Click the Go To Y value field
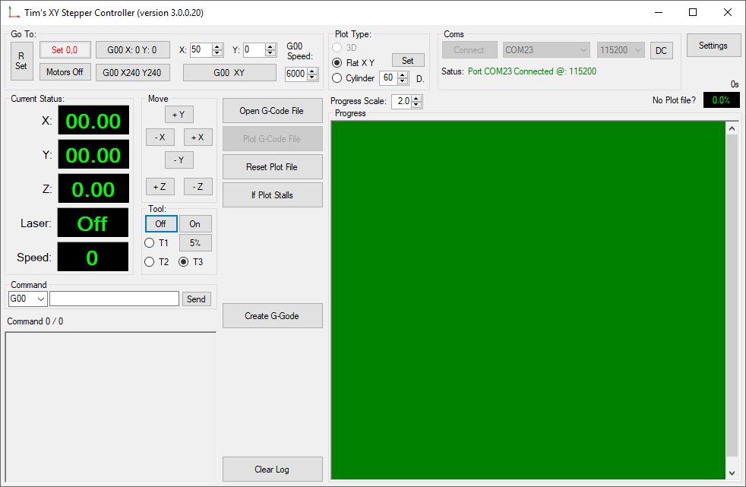 click(254, 49)
